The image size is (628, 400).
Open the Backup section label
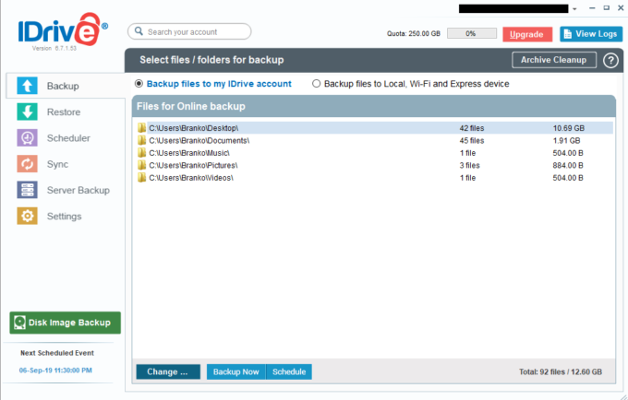[63, 86]
